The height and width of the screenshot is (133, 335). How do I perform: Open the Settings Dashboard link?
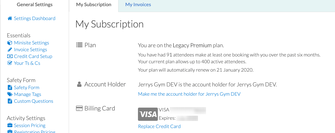pyautogui.click(x=35, y=19)
